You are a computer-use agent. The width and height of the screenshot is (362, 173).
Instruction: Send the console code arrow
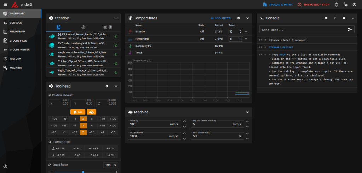coord(350,29)
